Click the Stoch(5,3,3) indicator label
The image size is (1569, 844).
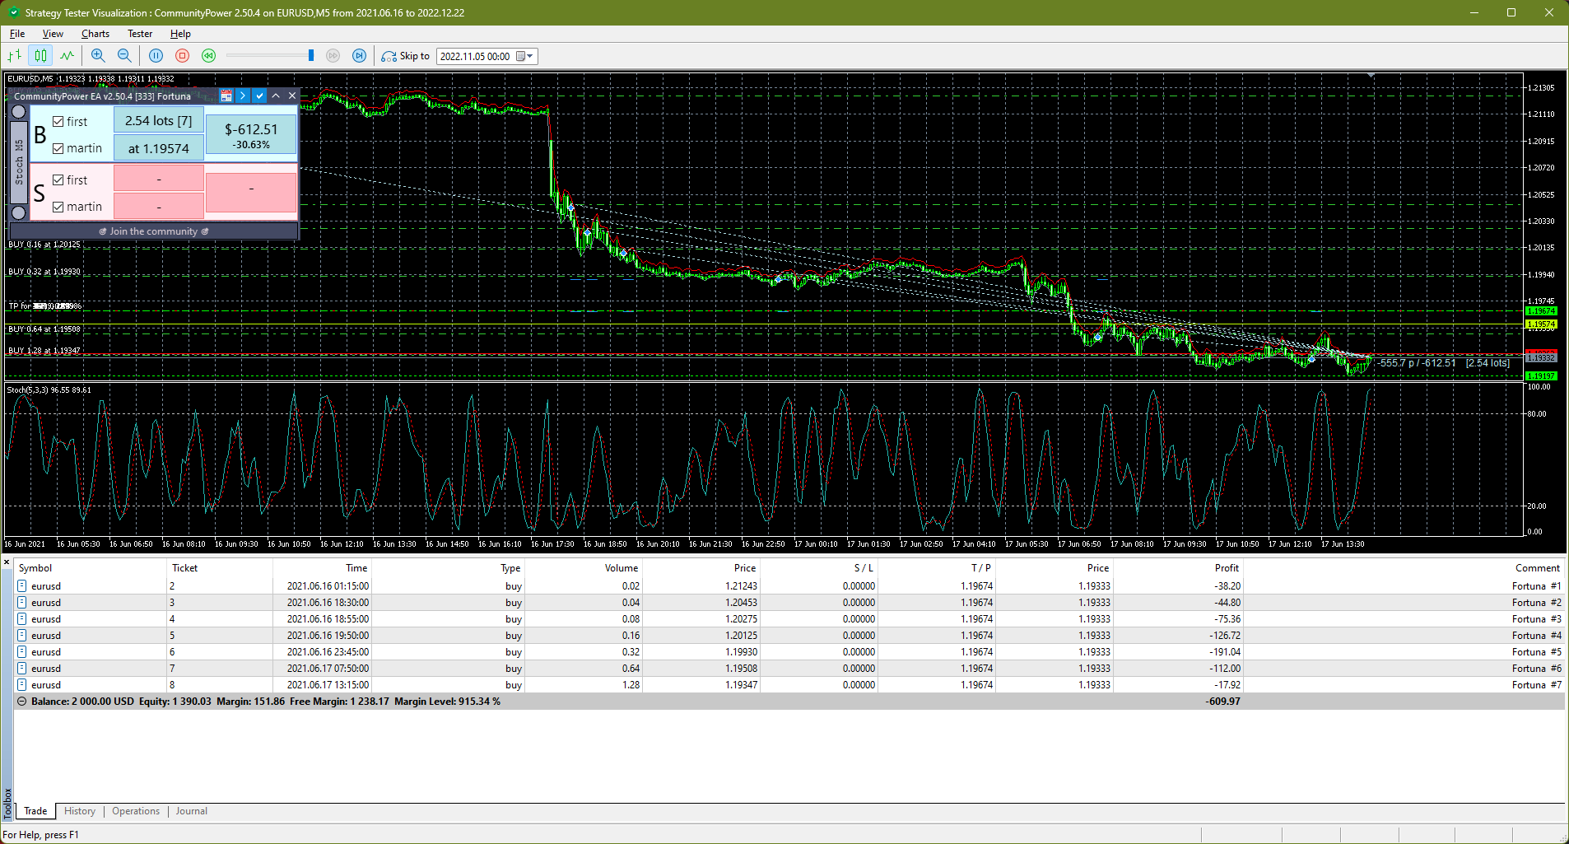[x=49, y=390]
